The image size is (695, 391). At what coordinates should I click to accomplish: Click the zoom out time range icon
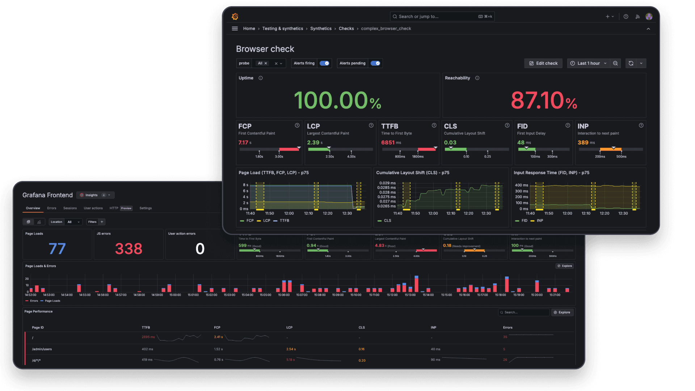[615, 63]
